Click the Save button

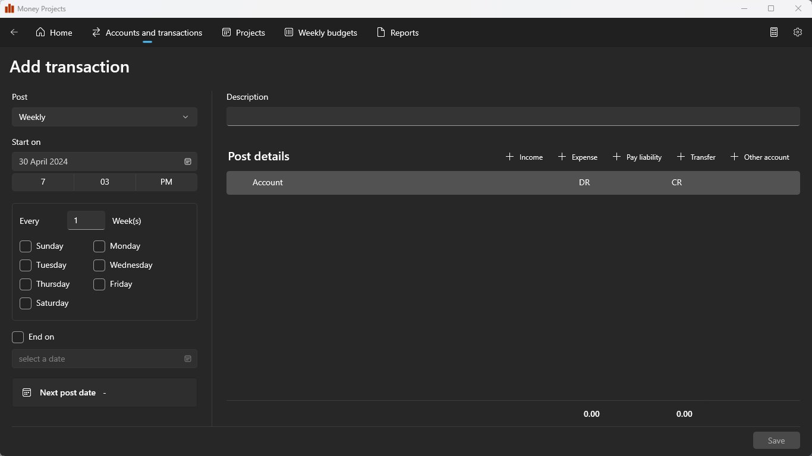click(x=776, y=441)
